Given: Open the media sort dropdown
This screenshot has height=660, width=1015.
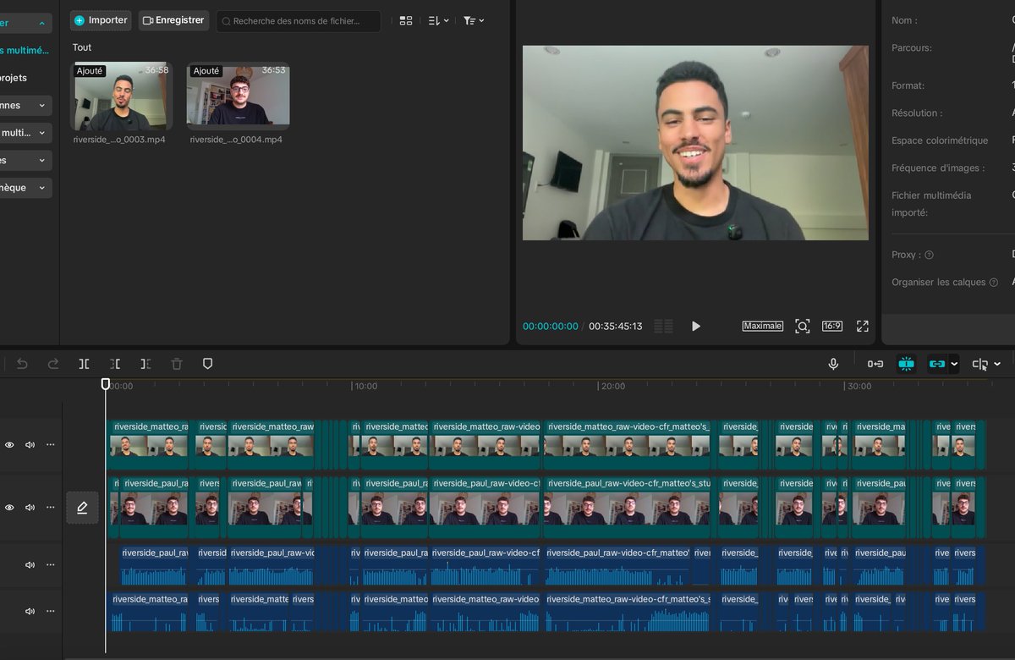Looking at the screenshot, I should (x=439, y=20).
